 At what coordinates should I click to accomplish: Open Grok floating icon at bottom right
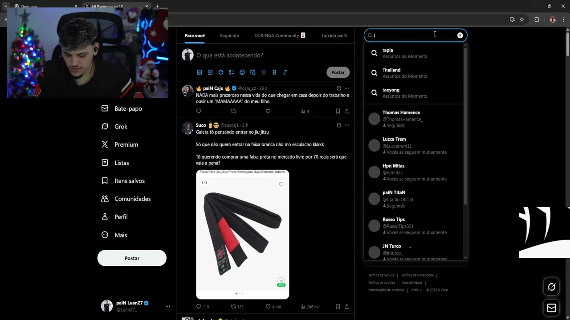[551, 287]
